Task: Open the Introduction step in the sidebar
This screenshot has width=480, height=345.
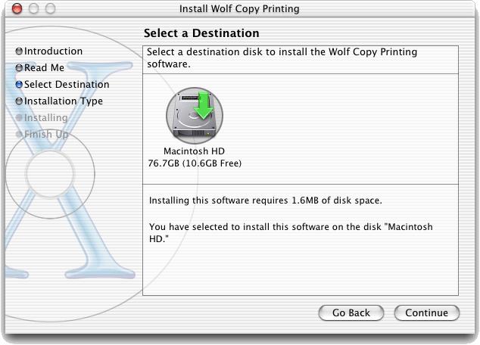Action: [53, 51]
